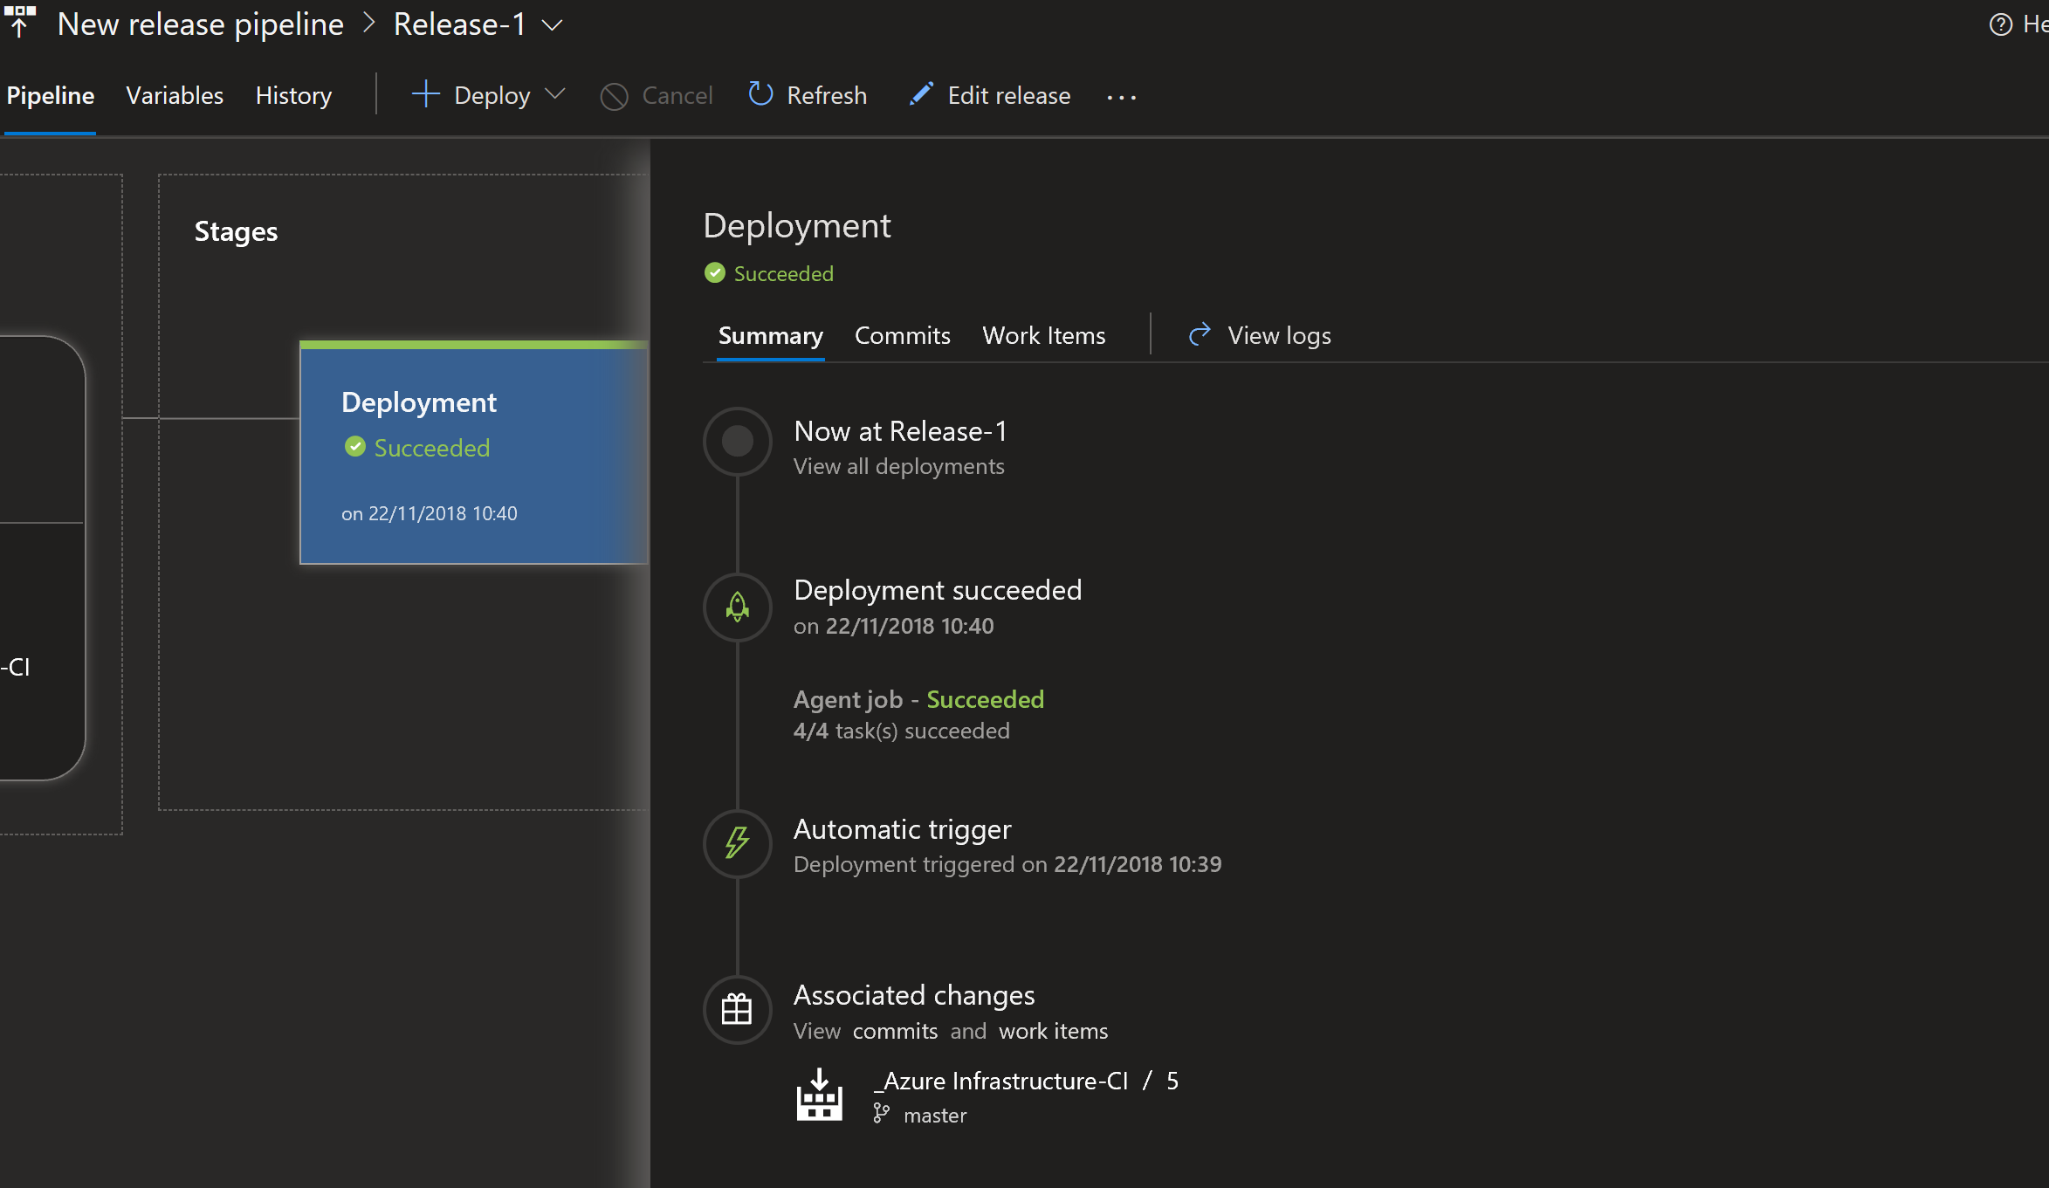Click the green check icon under Deployment heading
Image resolution: width=2049 pixels, height=1188 pixels.
point(714,273)
